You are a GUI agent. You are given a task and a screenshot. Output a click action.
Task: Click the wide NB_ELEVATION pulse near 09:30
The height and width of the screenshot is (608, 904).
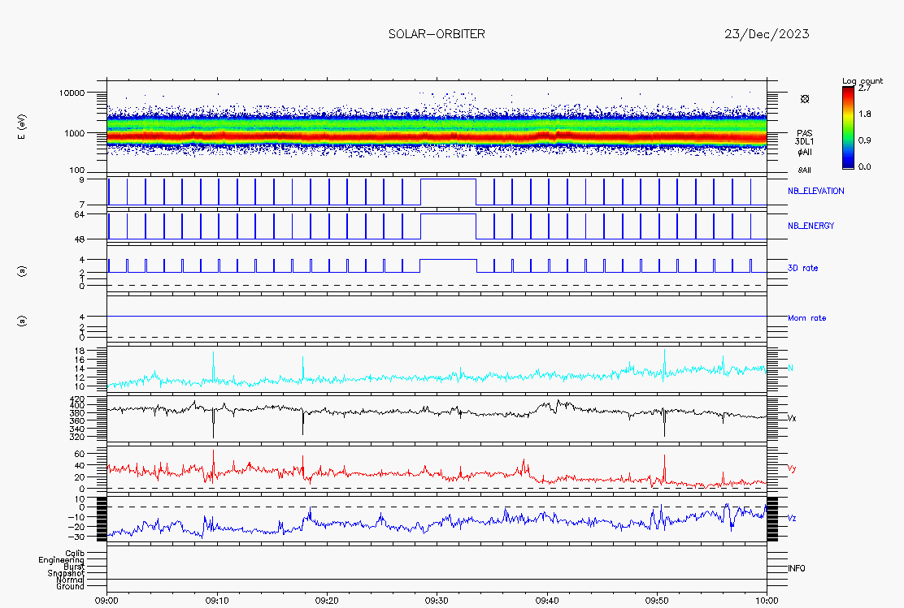(x=448, y=192)
